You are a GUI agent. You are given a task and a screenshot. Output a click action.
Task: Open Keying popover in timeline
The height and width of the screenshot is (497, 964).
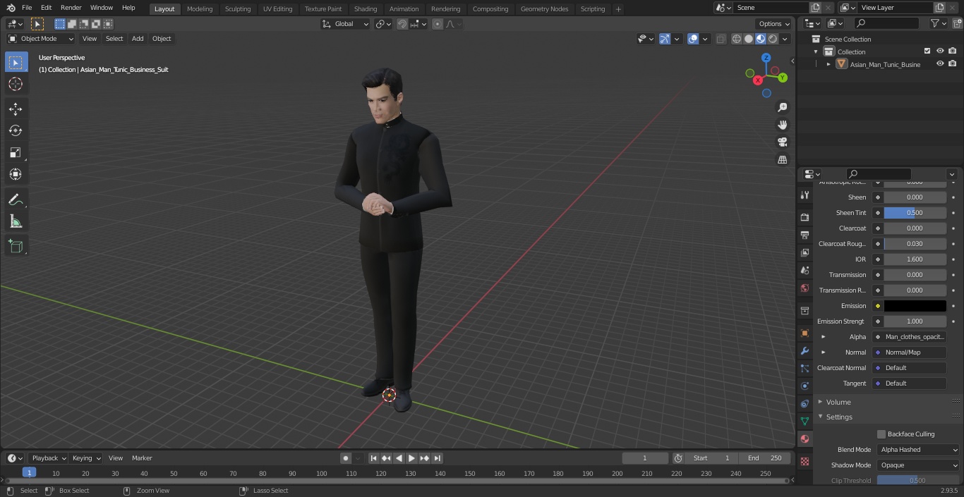(x=85, y=458)
